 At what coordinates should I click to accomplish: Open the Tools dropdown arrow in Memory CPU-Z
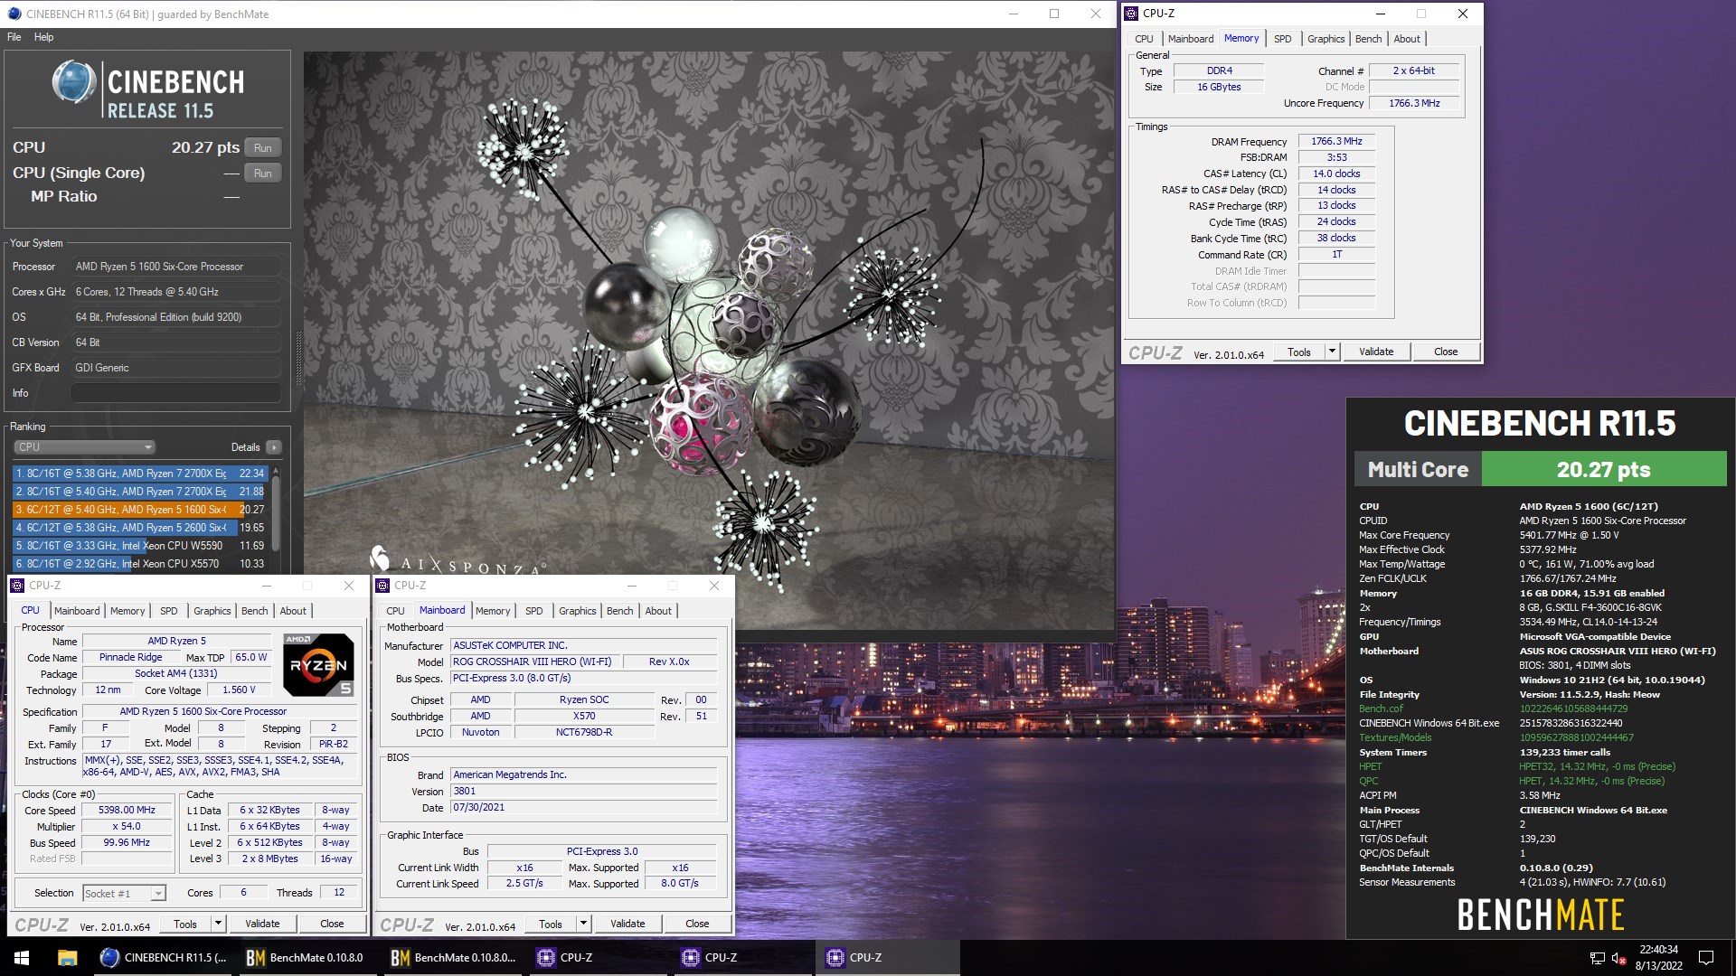point(1332,352)
